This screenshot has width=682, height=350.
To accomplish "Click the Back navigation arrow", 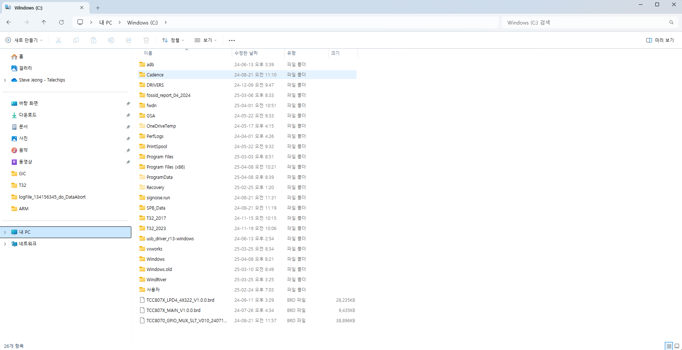I will coord(9,22).
